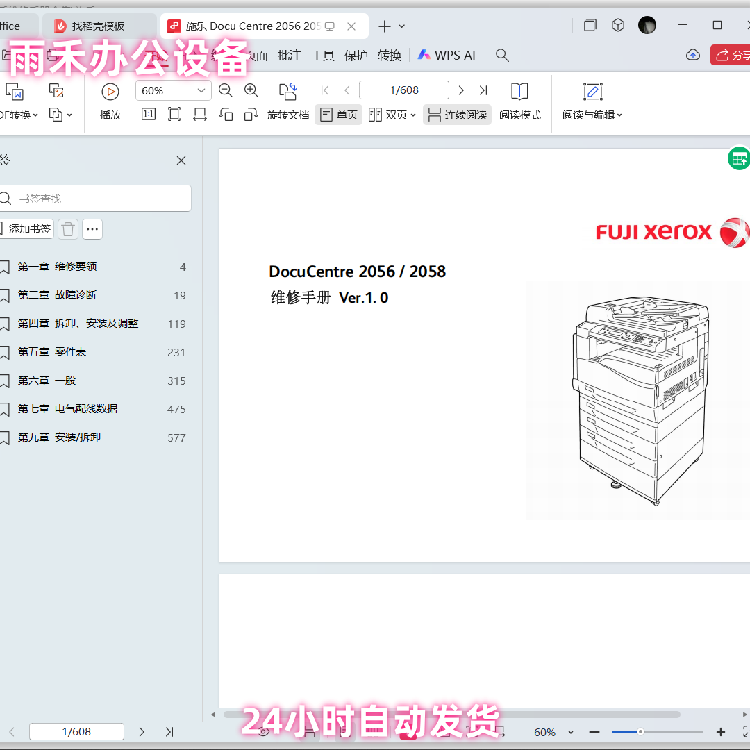The image size is (750, 750).
Task: Click the fit page icon
Action: coord(174,115)
